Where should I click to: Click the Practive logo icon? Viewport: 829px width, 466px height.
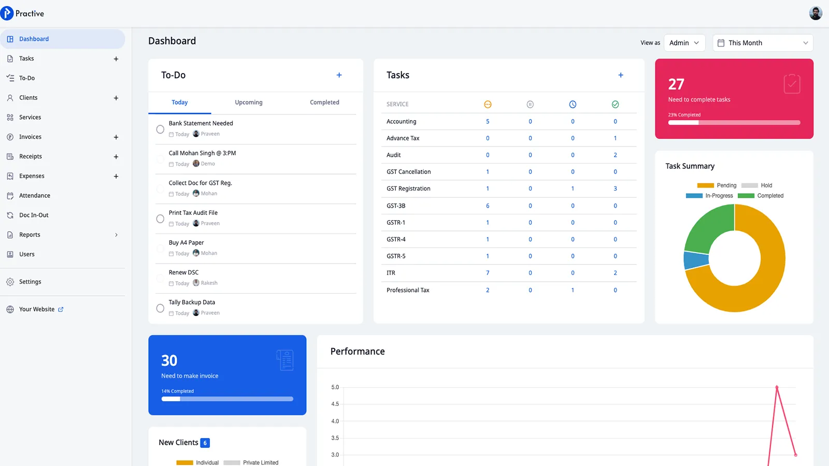click(x=7, y=13)
